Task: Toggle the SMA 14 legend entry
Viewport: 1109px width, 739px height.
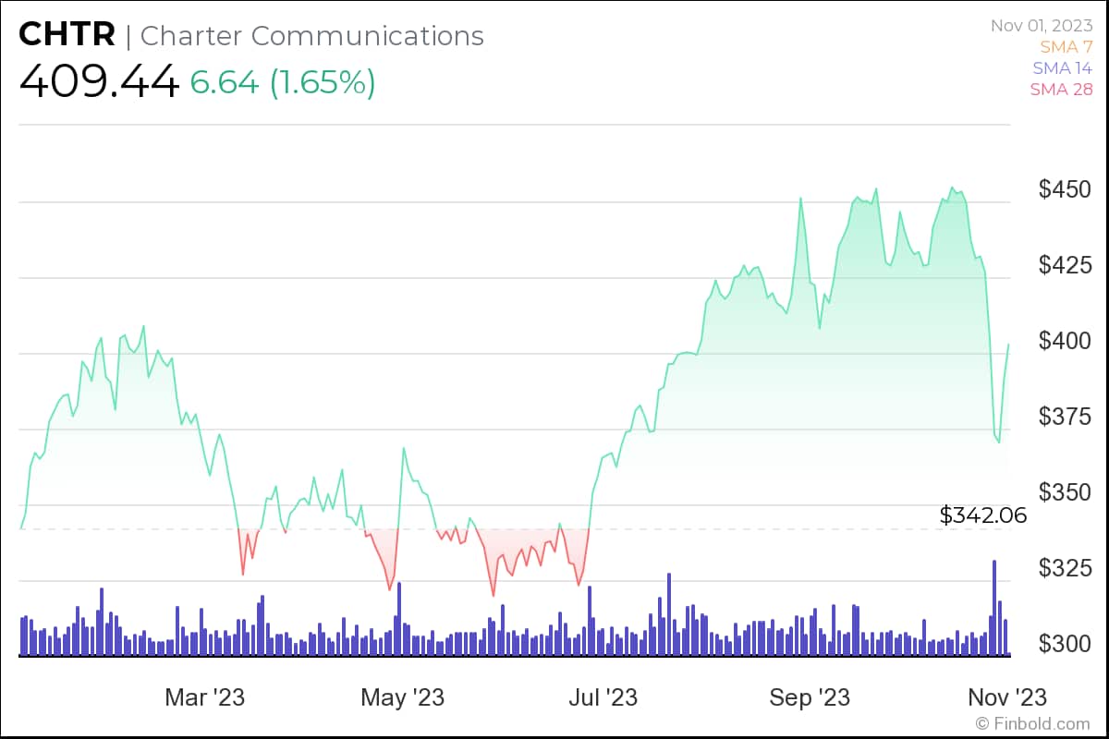Action: pos(1063,67)
